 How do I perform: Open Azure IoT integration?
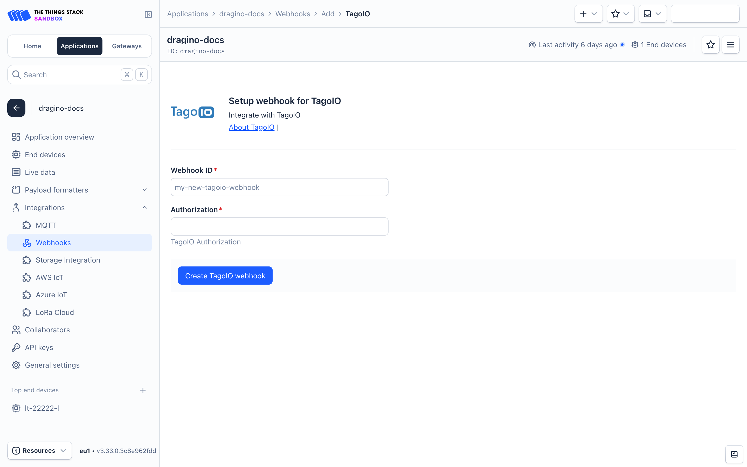(x=80, y=295)
